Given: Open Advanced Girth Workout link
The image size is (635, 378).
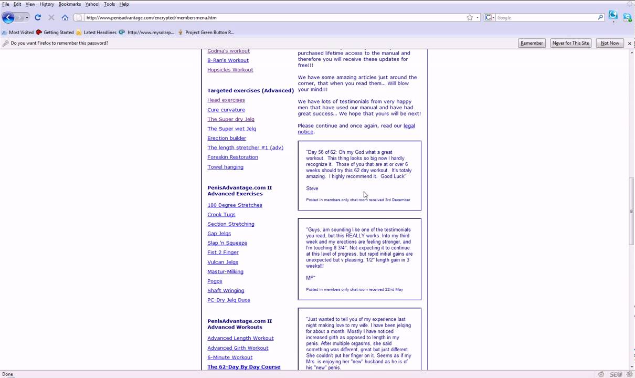Looking at the screenshot, I should pos(238,348).
